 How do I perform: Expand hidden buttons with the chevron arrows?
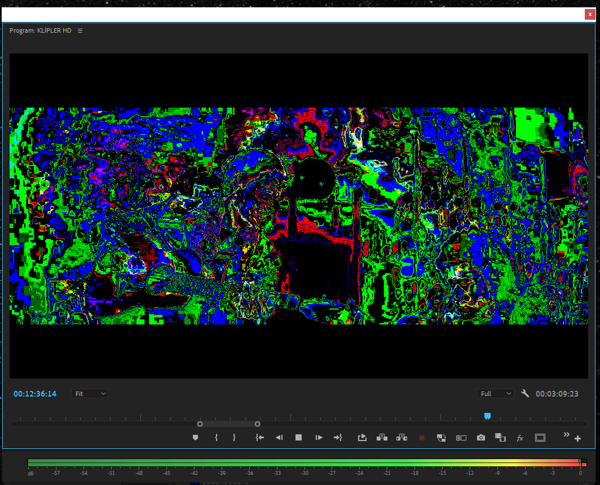click(566, 434)
